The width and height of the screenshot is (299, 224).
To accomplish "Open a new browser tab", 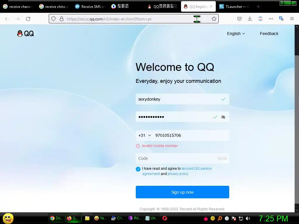I will point(258,7).
